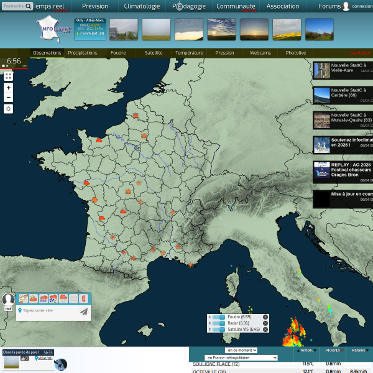Viewport: 373px width, 373px height.
Task: Zoom in the map with plus button
Action: coord(8,88)
